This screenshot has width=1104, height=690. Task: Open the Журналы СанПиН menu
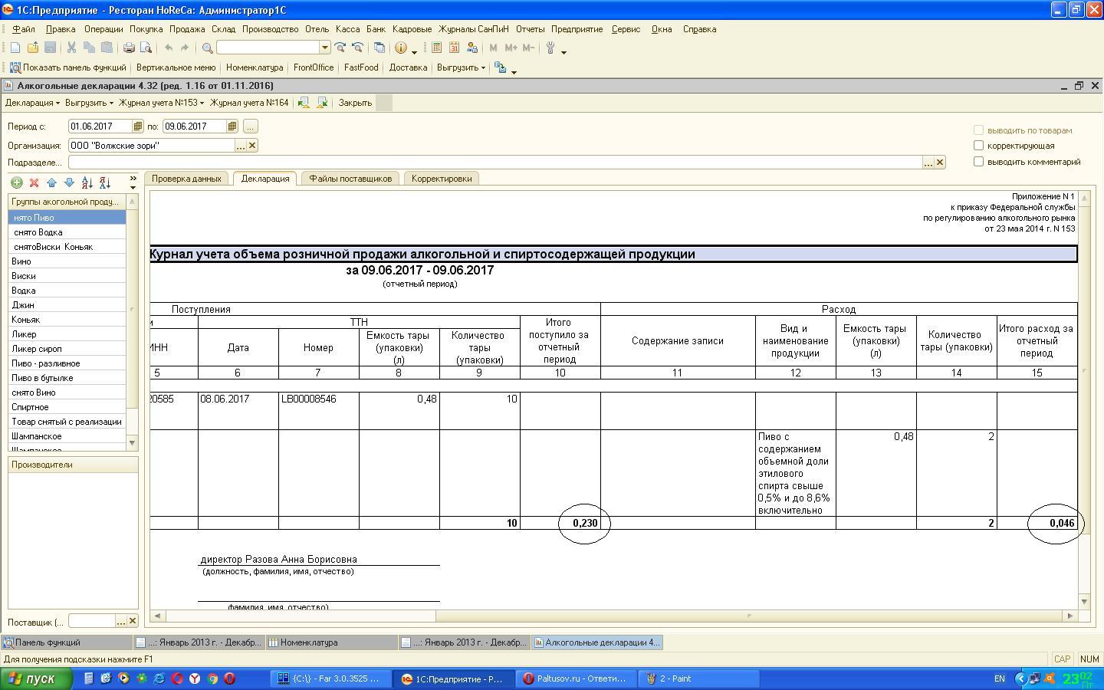tap(473, 29)
